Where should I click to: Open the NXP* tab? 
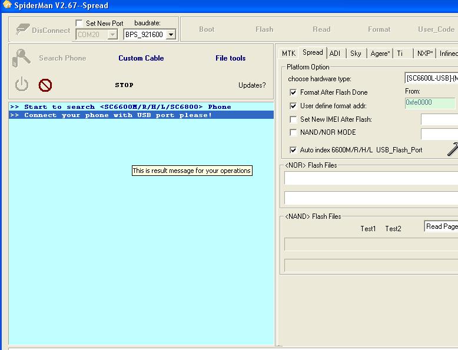(425, 54)
